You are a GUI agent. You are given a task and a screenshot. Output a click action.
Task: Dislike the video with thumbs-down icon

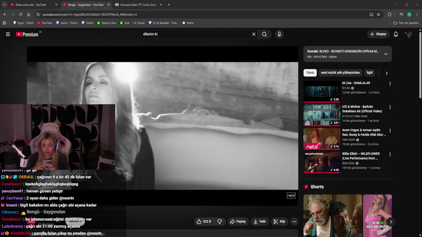point(220,222)
